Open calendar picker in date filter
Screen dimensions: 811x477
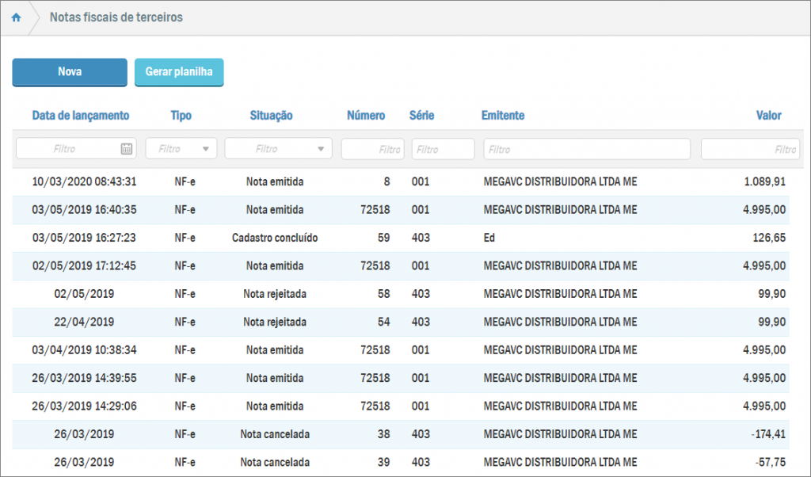pyautogui.click(x=127, y=149)
